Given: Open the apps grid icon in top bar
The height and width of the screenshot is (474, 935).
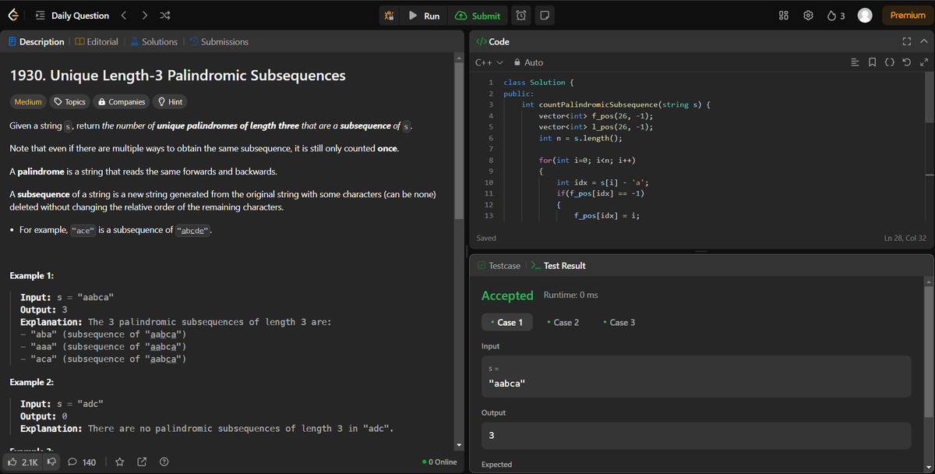Looking at the screenshot, I should [x=782, y=15].
